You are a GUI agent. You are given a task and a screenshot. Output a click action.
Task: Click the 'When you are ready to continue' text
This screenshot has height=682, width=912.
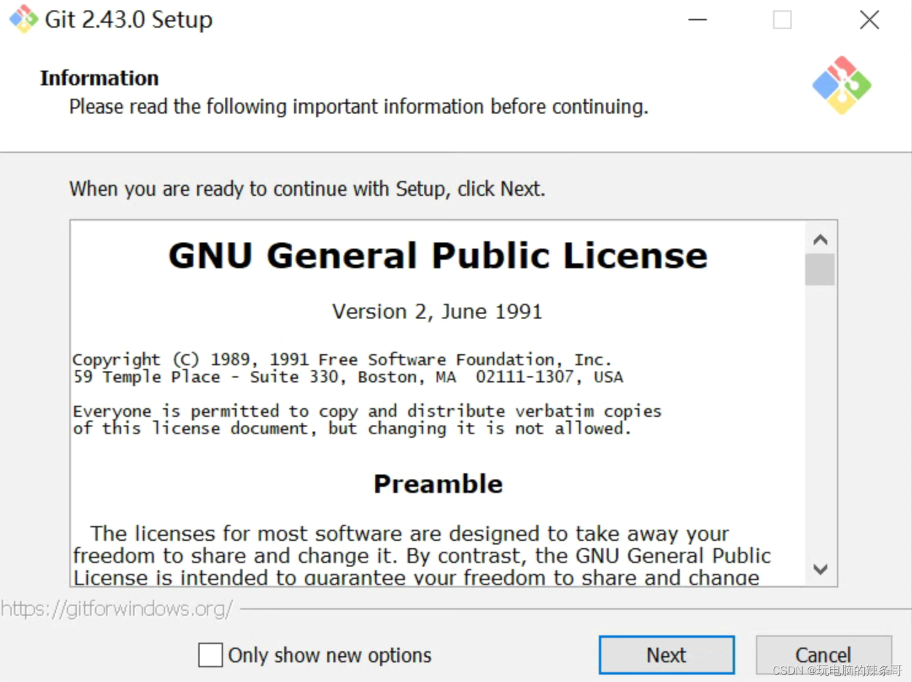coord(307,188)
